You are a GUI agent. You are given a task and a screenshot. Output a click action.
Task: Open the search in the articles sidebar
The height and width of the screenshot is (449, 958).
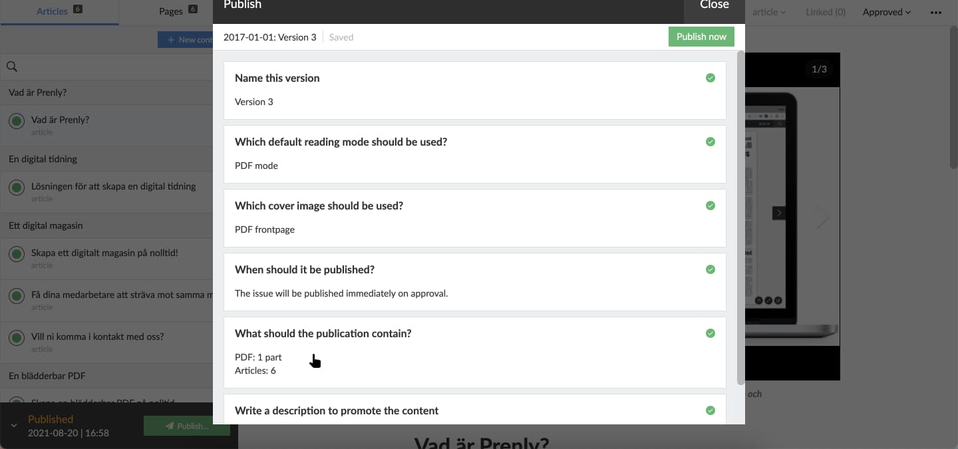click(x=13, y=67)
